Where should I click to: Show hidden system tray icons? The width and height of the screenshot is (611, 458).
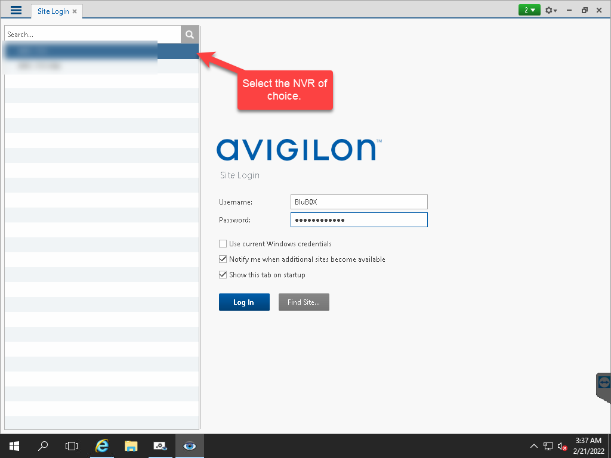[x=533, y=446]
